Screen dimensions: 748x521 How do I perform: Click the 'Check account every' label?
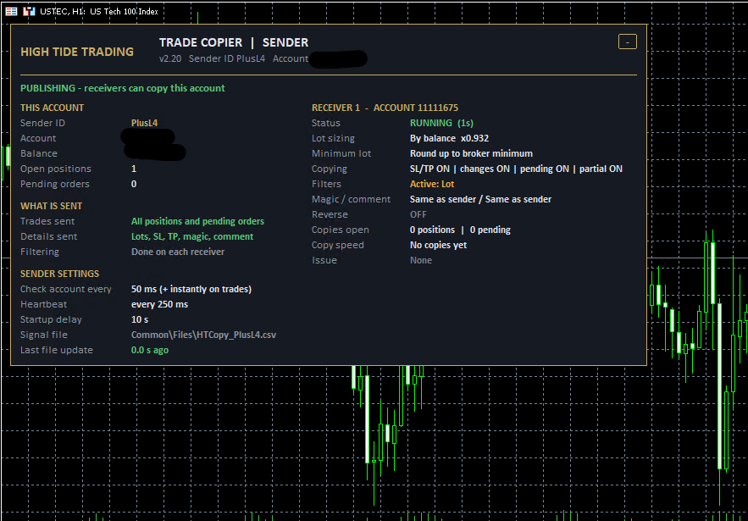point(66,289)
